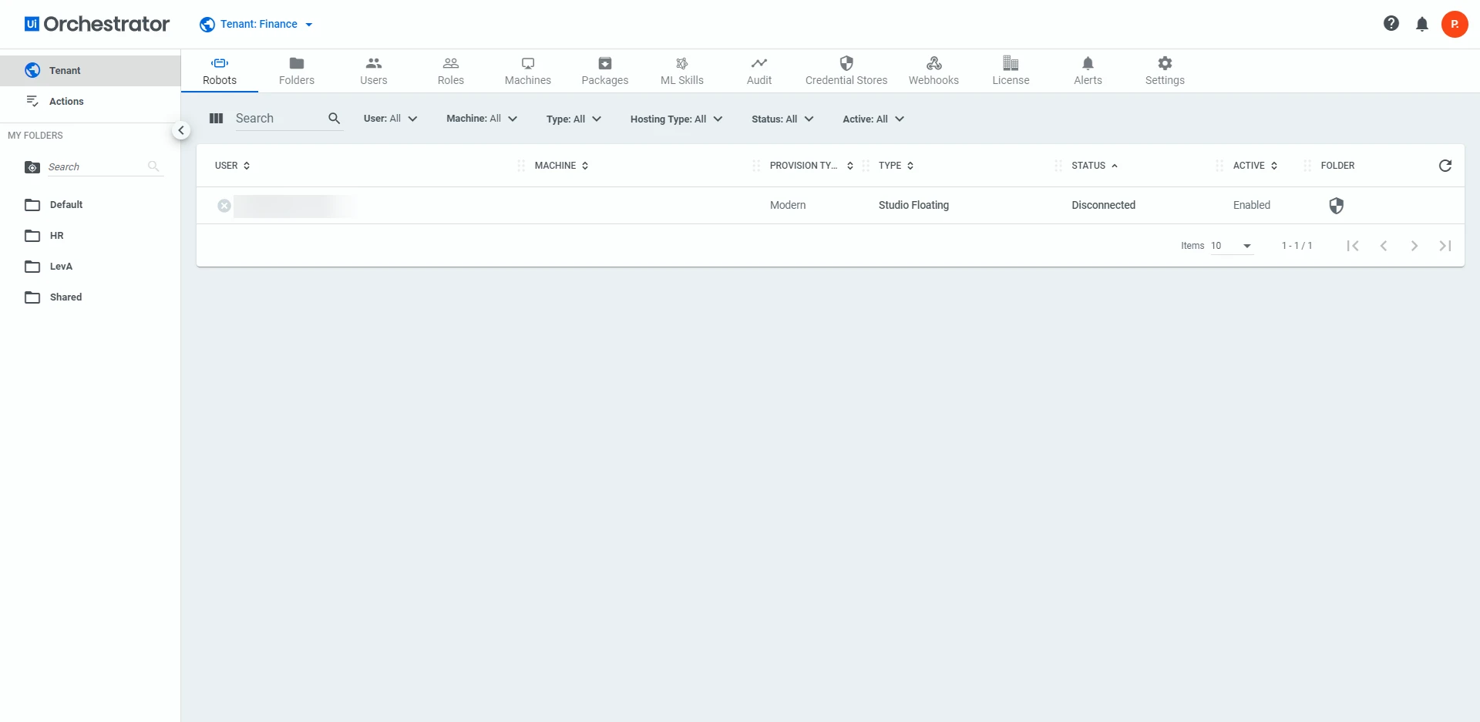Switch to the Folders tab
Image resolution: width=1480 pixels, height=722 pixels.
pyautogui.click(x=297, y=71)
